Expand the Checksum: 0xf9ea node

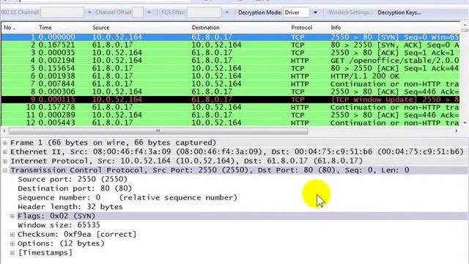click(x=12, y=235)
